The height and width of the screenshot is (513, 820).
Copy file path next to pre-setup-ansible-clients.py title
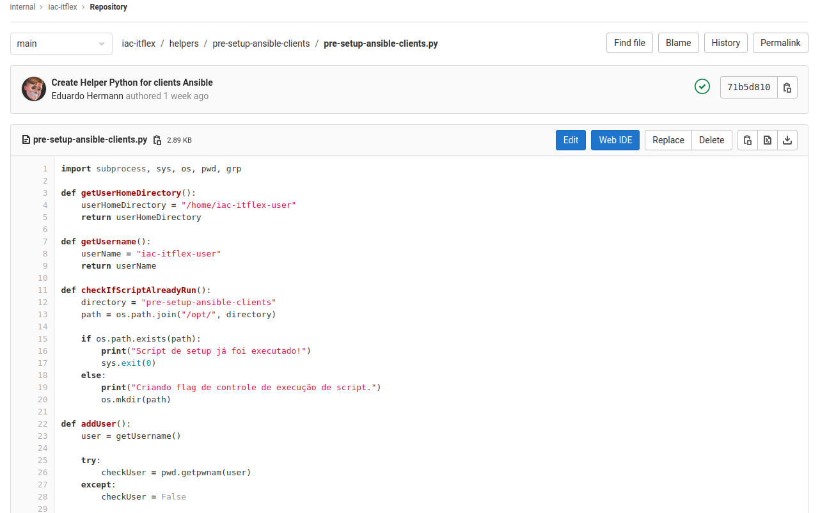[x=157, y=140]
